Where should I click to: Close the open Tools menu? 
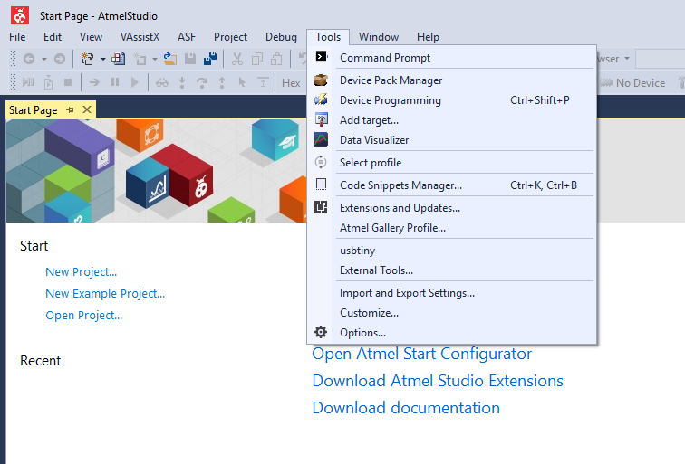click(328, 37)
